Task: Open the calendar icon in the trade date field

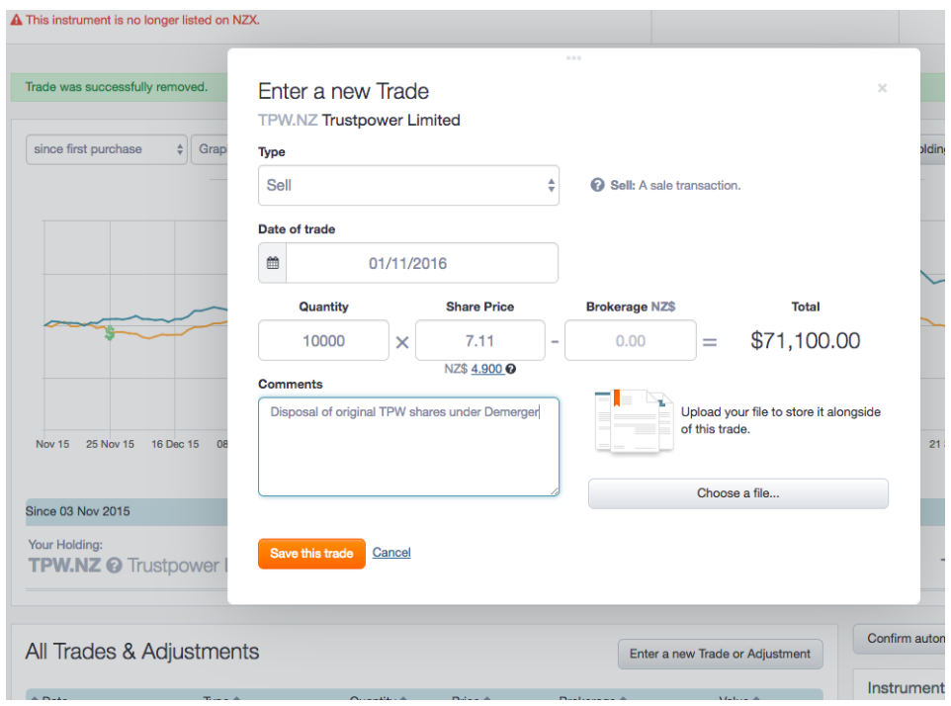Action: 272,262
